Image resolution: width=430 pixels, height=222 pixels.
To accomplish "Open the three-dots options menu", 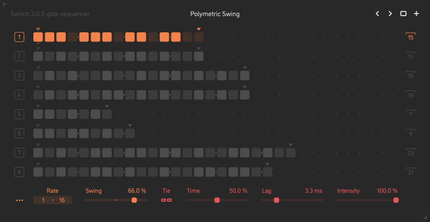I will (x=20, y=200).
